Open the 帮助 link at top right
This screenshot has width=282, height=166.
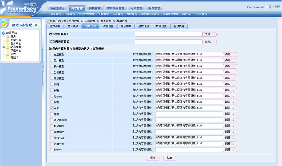278,7
